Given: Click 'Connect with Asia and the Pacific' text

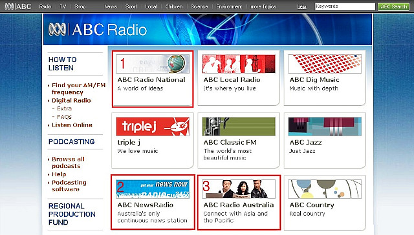Looking at the screenshot, I should 235,217.
